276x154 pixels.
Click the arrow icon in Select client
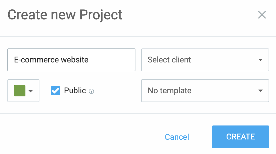pos(260,60)
